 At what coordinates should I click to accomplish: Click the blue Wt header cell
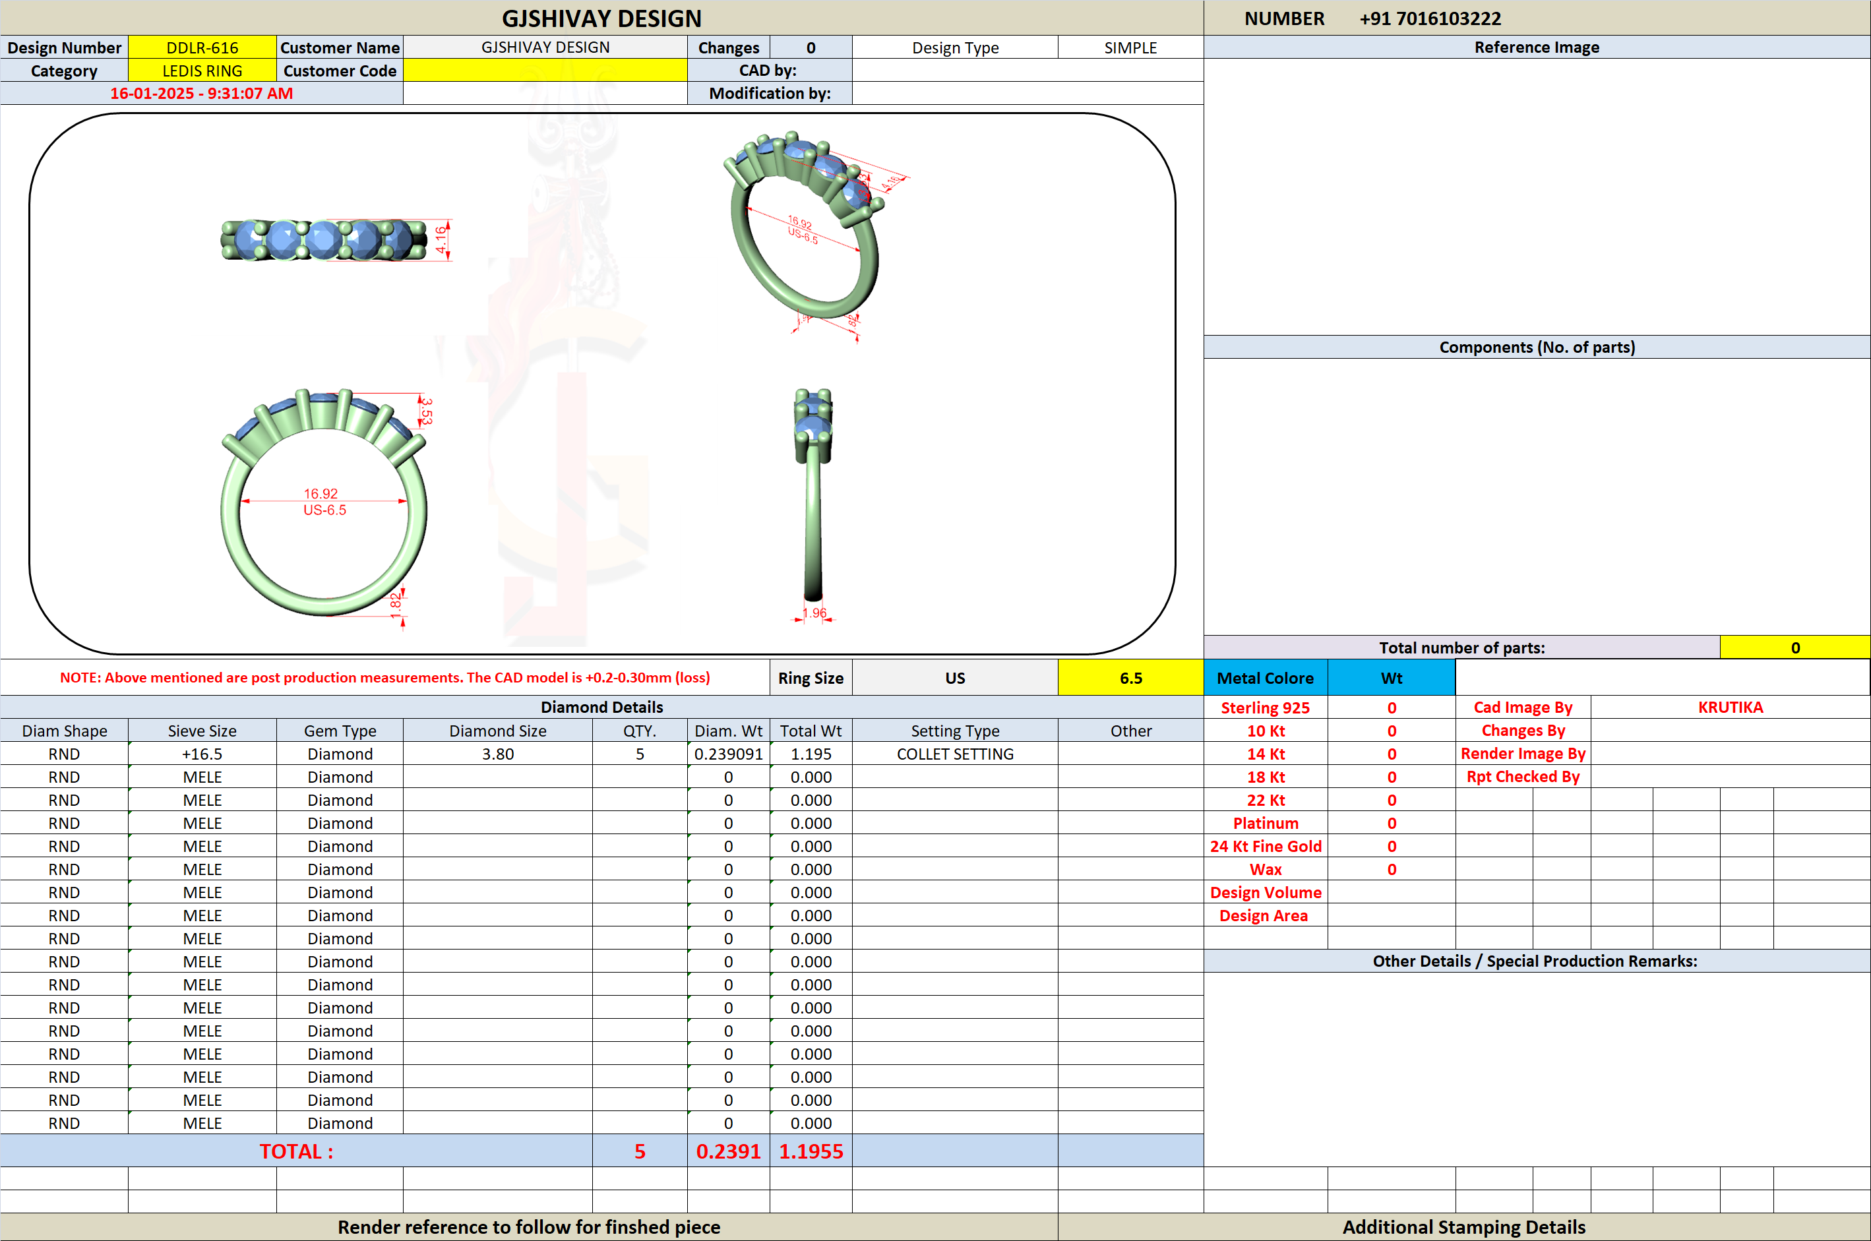tap(1392, 679)
